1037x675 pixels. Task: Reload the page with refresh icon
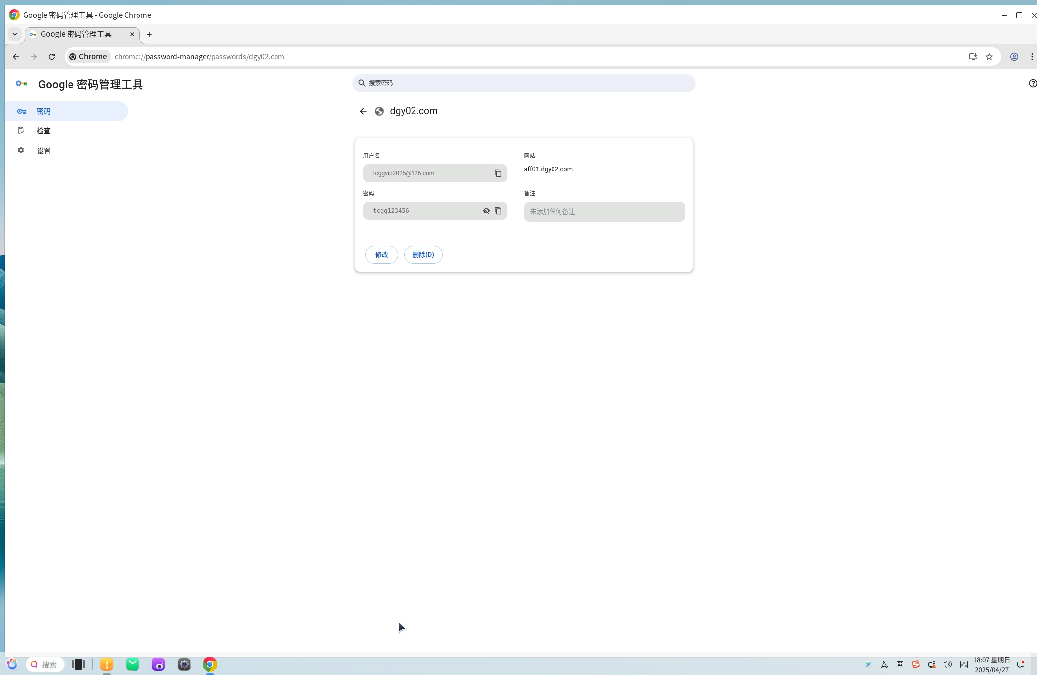click(52, 57)
